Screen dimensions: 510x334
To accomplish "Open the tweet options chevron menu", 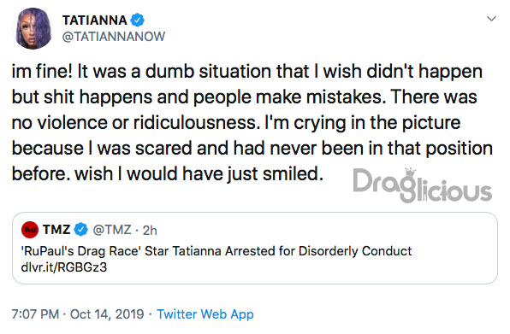I will [491, 19].
